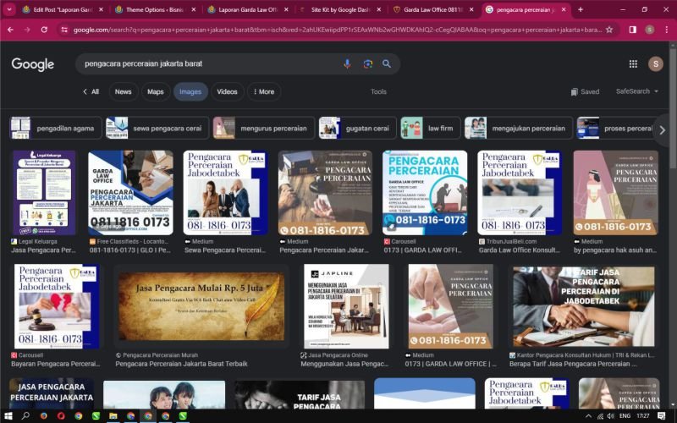Screen dimensions: 677x423
Task: Open Google Lens image search
Action: [367, 63]
